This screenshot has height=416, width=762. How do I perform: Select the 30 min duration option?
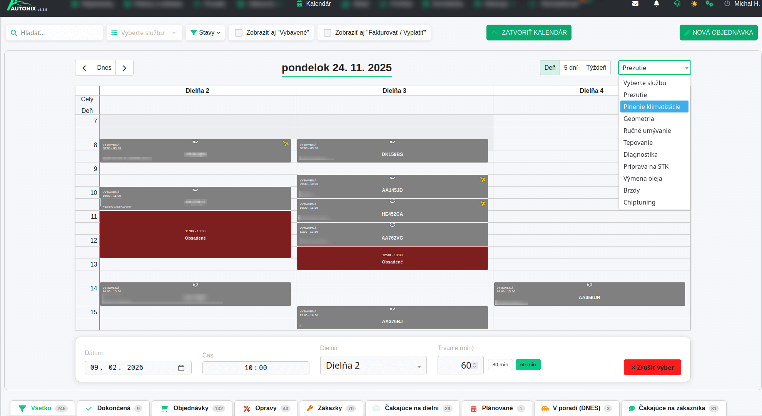500,364
